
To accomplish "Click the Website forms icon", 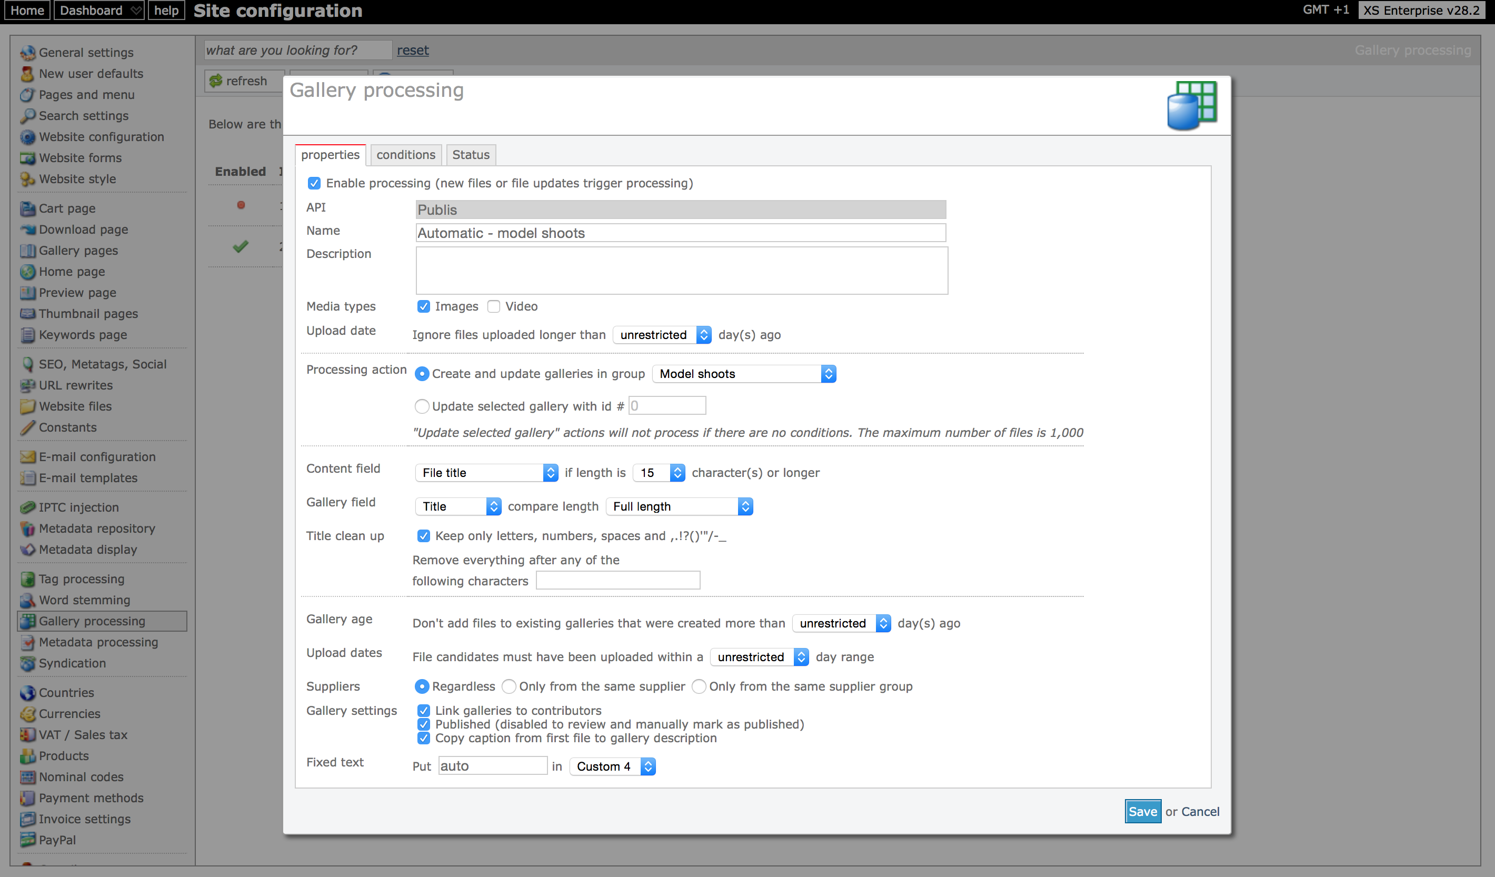I will [x=27, y=158].
